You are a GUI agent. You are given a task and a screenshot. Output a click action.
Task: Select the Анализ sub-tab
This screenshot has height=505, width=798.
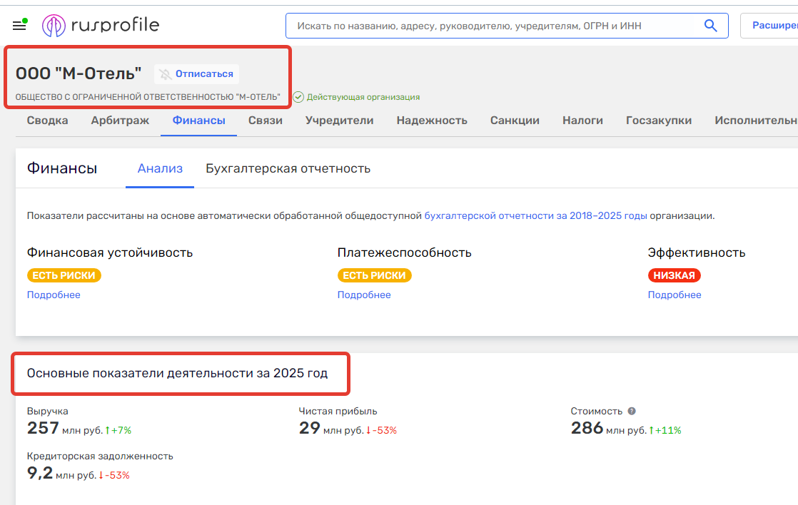click(160, 169)
